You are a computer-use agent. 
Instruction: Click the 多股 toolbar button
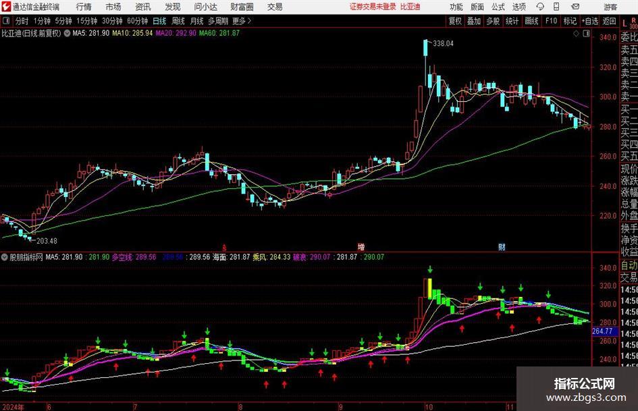pos(493,21)
